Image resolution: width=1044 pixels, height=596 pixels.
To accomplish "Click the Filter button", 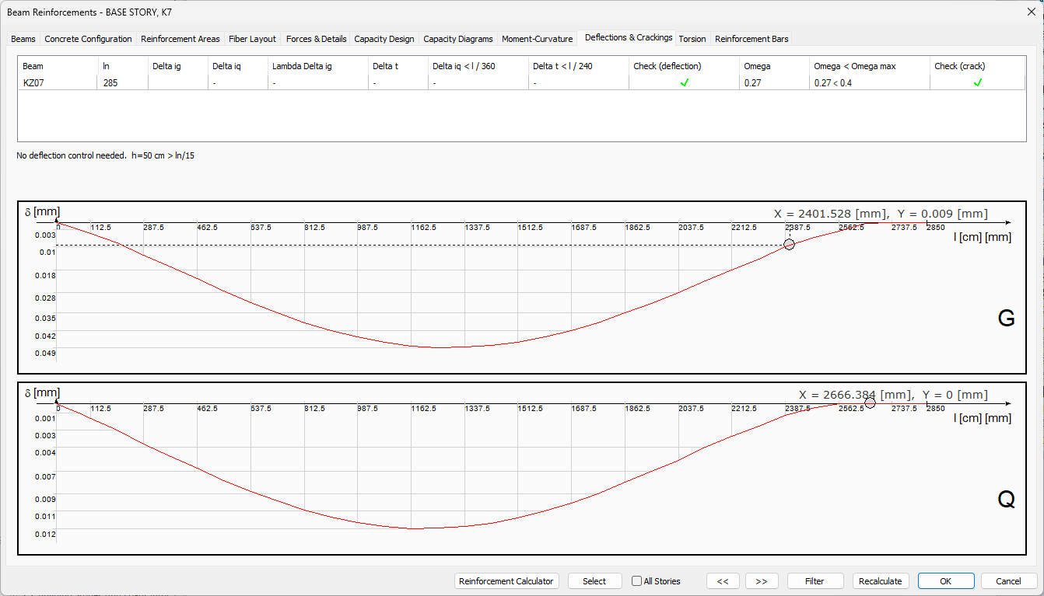I will 815,581.
